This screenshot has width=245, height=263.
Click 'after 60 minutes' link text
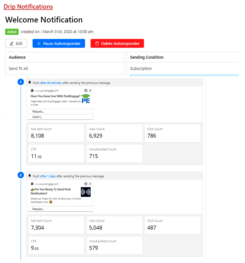click(x=51, y=83)
